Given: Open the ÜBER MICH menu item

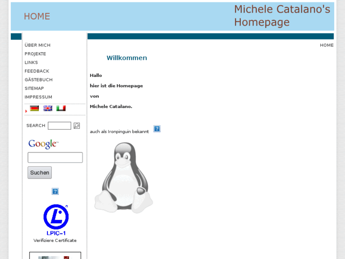Looking at the screenshot, I should coord(37,45).
